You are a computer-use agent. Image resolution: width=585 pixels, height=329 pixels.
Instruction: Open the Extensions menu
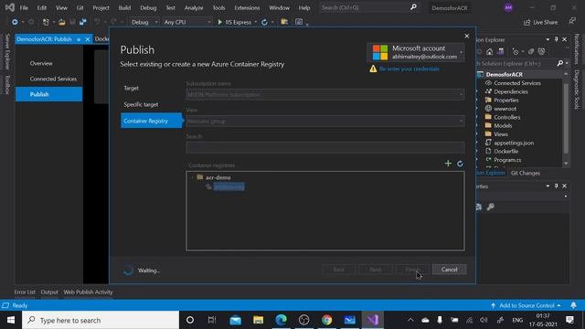(247, 7)
